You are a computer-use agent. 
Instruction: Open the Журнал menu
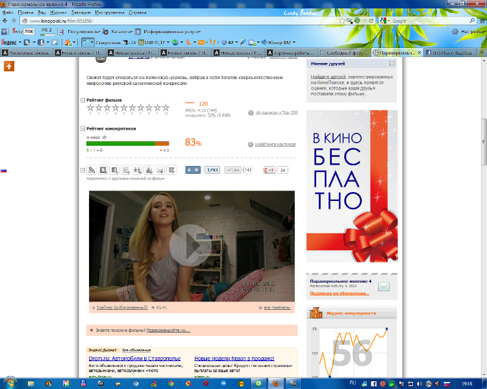58,12
